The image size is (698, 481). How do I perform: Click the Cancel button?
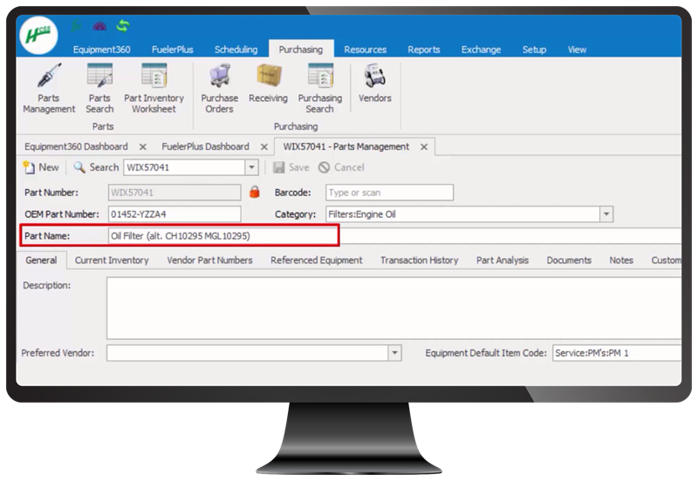point(341,167)
